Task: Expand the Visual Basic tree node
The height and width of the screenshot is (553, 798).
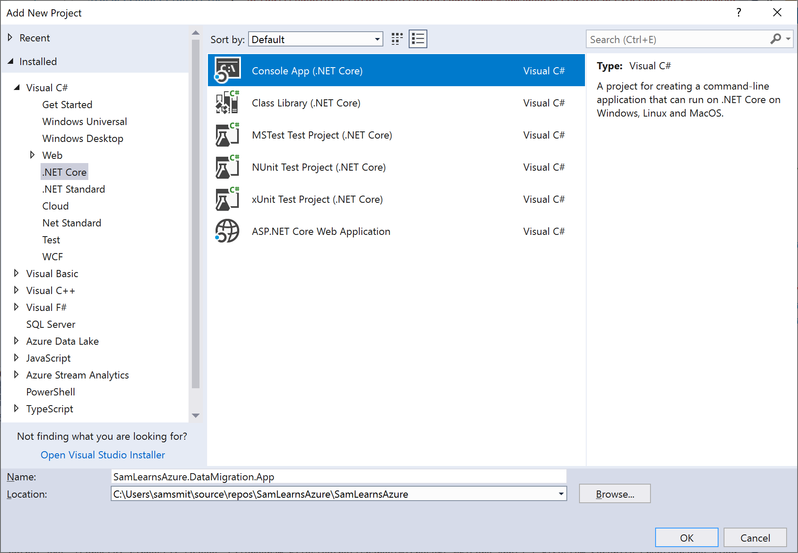Action: point(16,273)
